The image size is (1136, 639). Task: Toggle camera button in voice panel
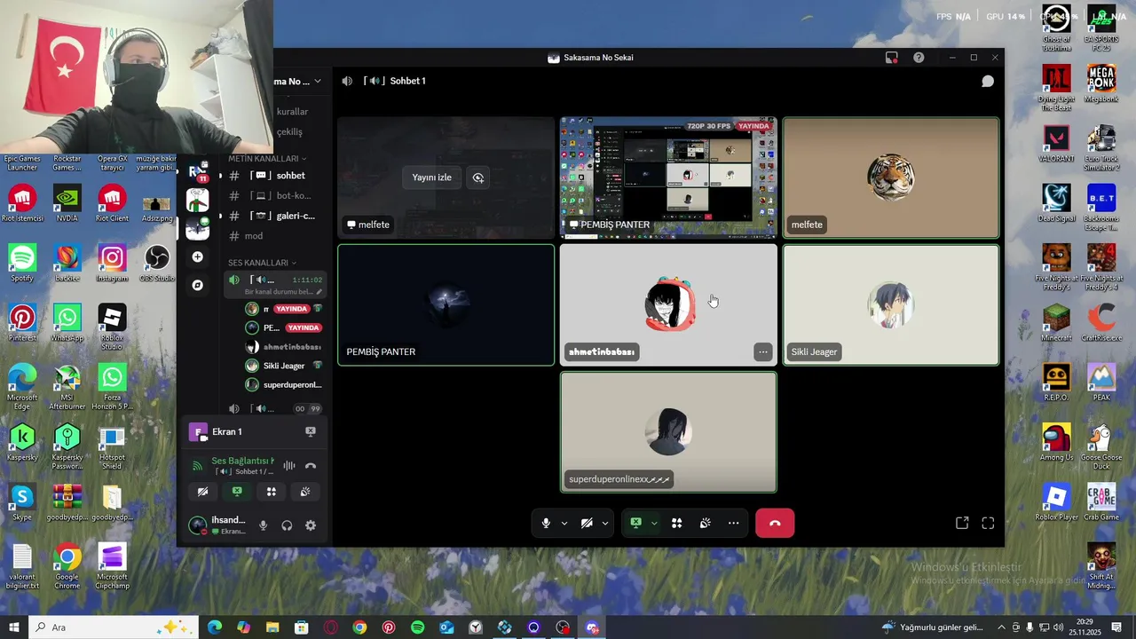[203, 492]
